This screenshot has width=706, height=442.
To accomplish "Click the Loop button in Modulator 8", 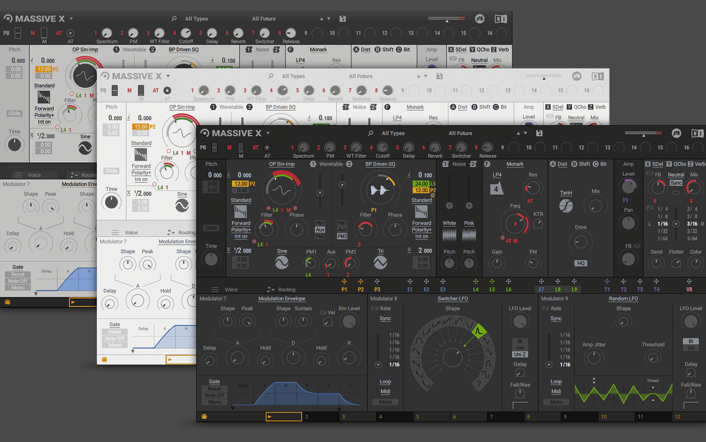I will click(385, 381).
